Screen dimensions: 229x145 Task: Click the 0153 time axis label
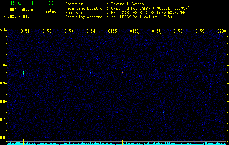pos(69,31)
